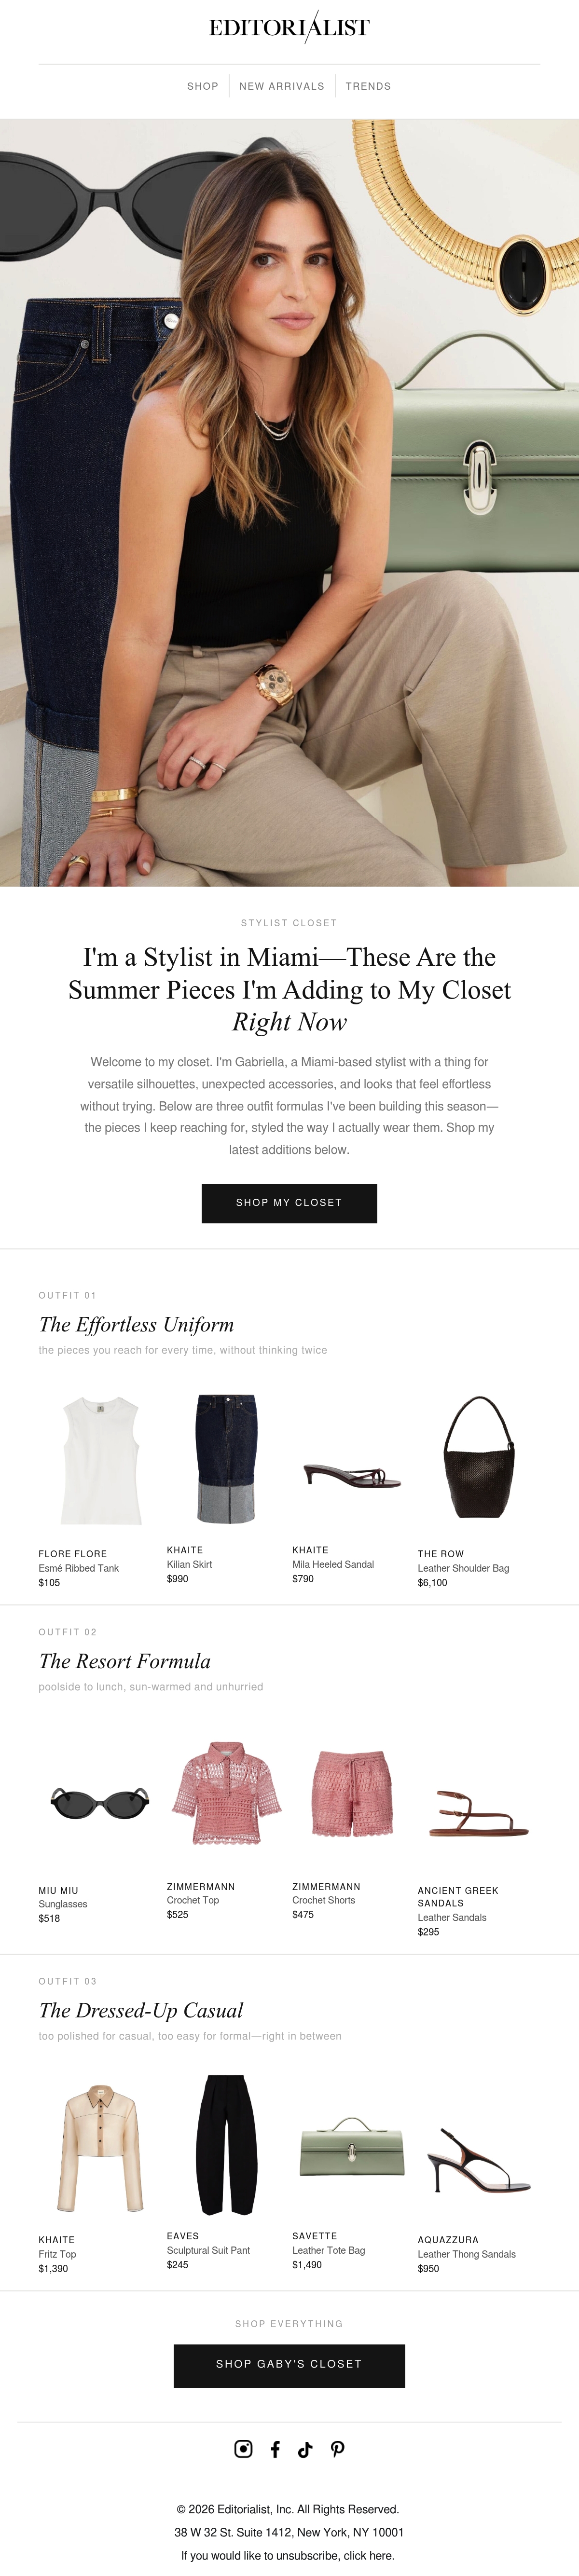
Task: Open the stylist hero image
Action: 289,502
